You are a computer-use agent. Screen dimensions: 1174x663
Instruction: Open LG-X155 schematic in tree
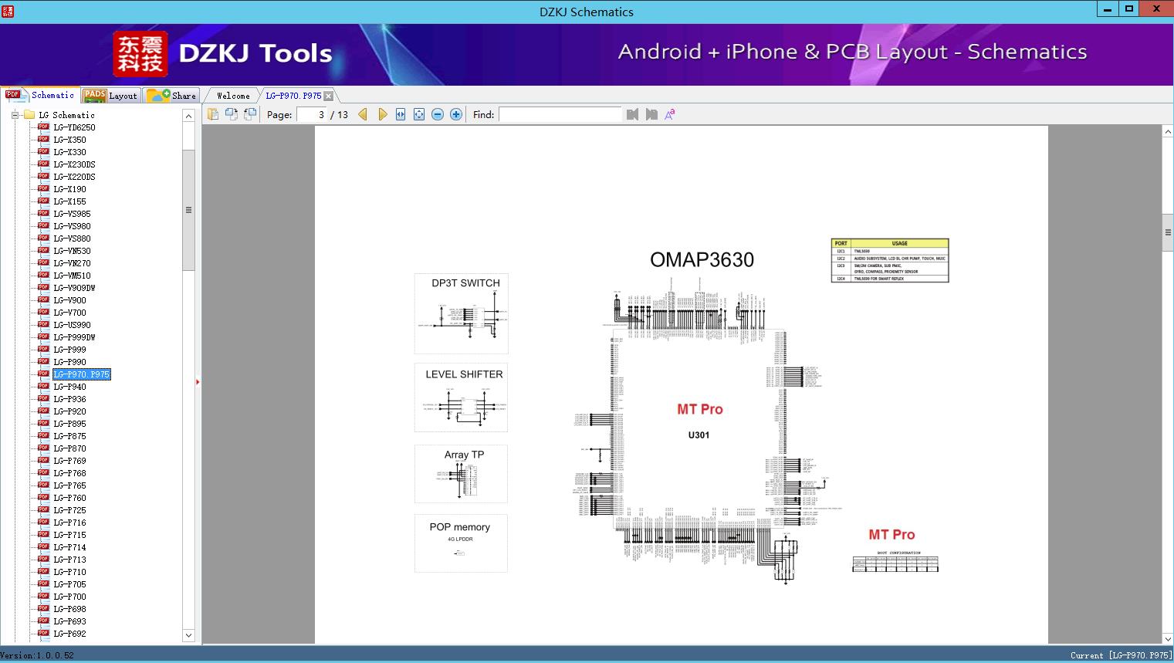69,201
